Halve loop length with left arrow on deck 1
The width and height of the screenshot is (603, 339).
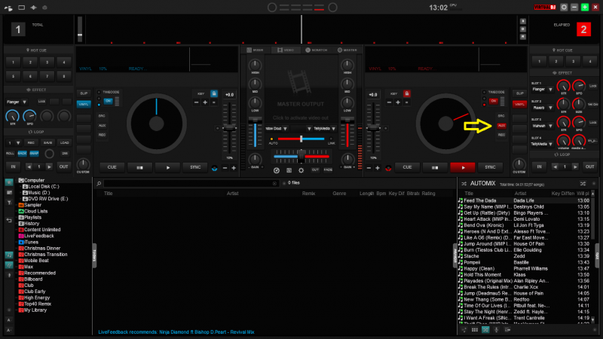29,166
